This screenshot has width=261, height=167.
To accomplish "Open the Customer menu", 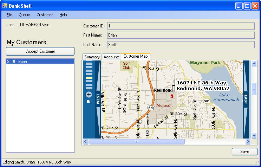I will 45,15.
